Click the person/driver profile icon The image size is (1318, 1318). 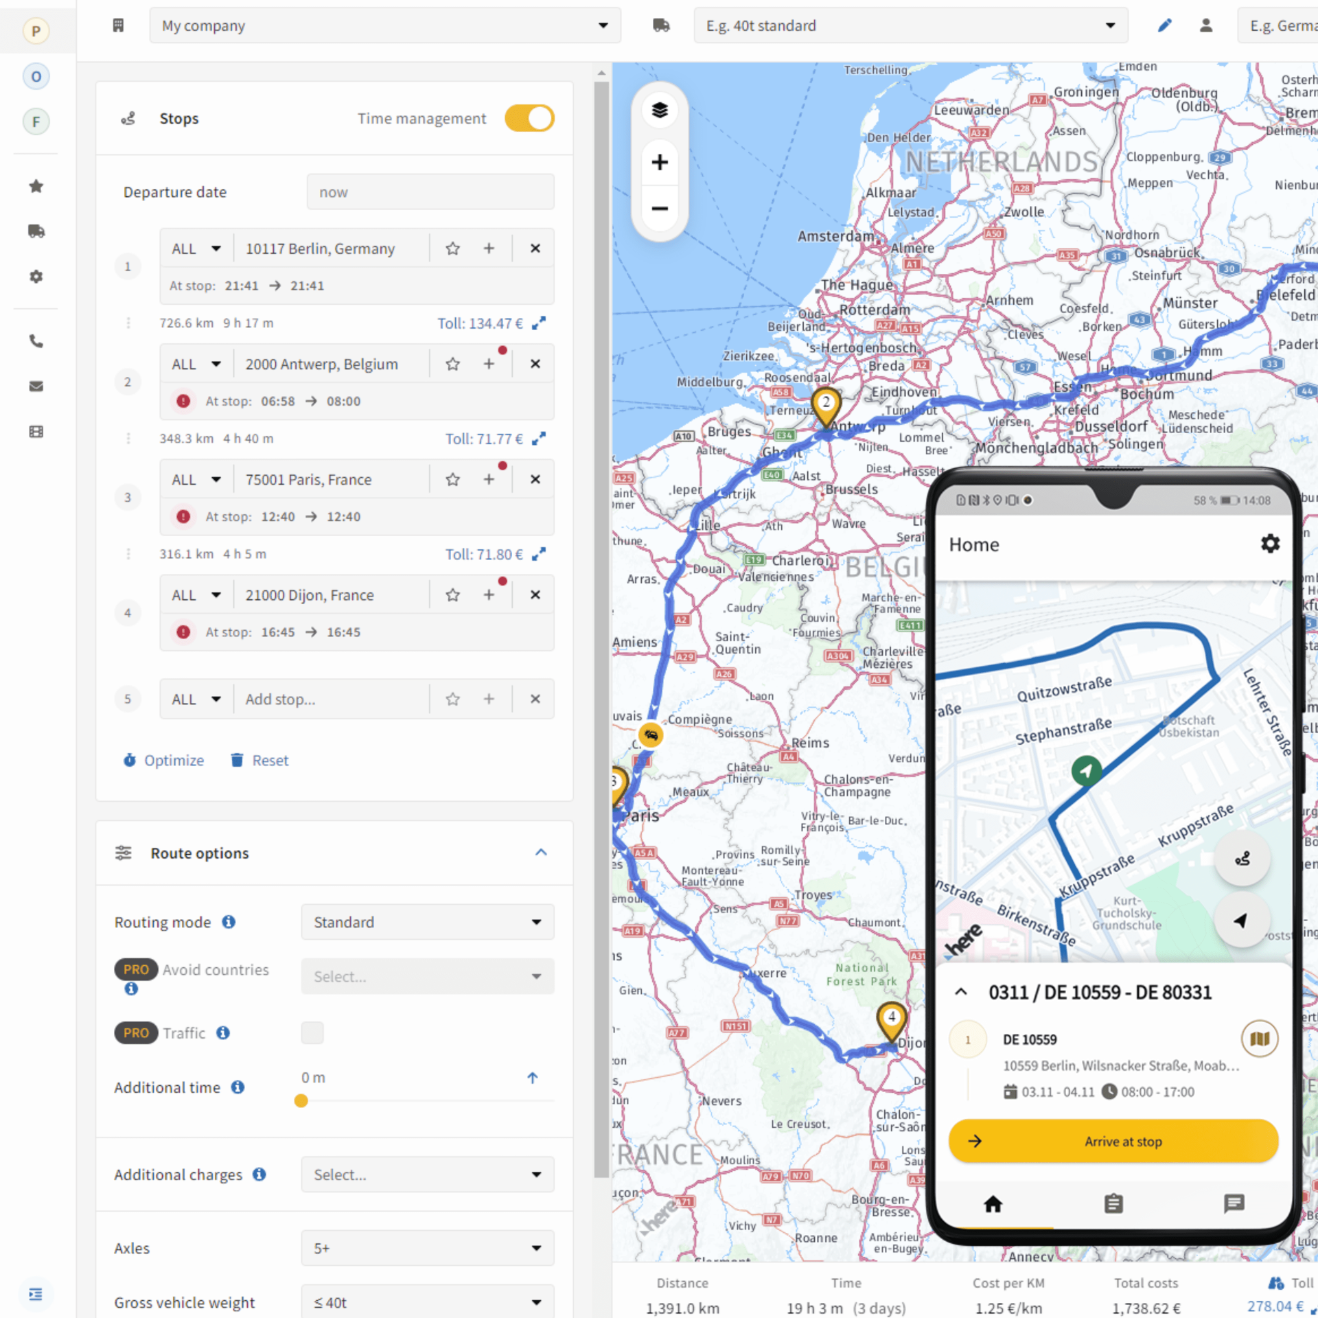point(1208,24)
